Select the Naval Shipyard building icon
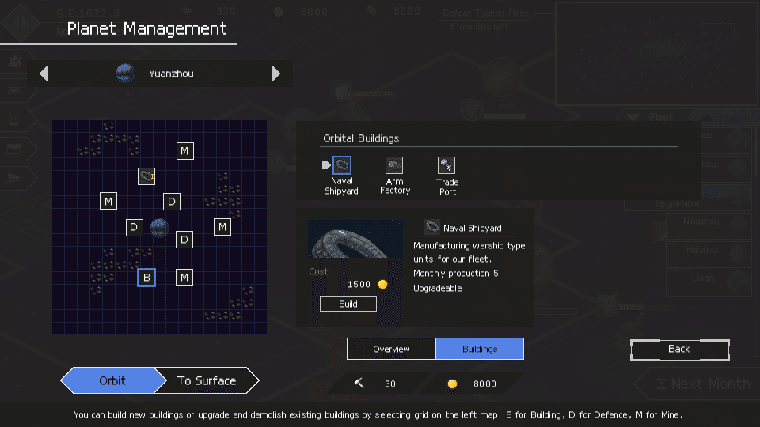760x427 pixels. [342, 165]
